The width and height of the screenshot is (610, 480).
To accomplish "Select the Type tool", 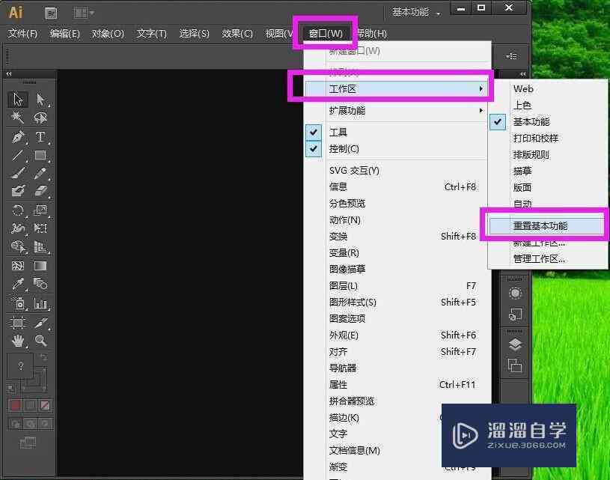I will pos(40,137).
